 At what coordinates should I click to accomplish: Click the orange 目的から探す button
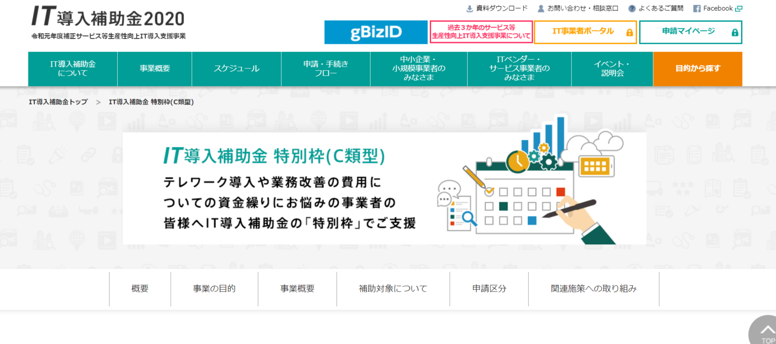coord(697,69)
